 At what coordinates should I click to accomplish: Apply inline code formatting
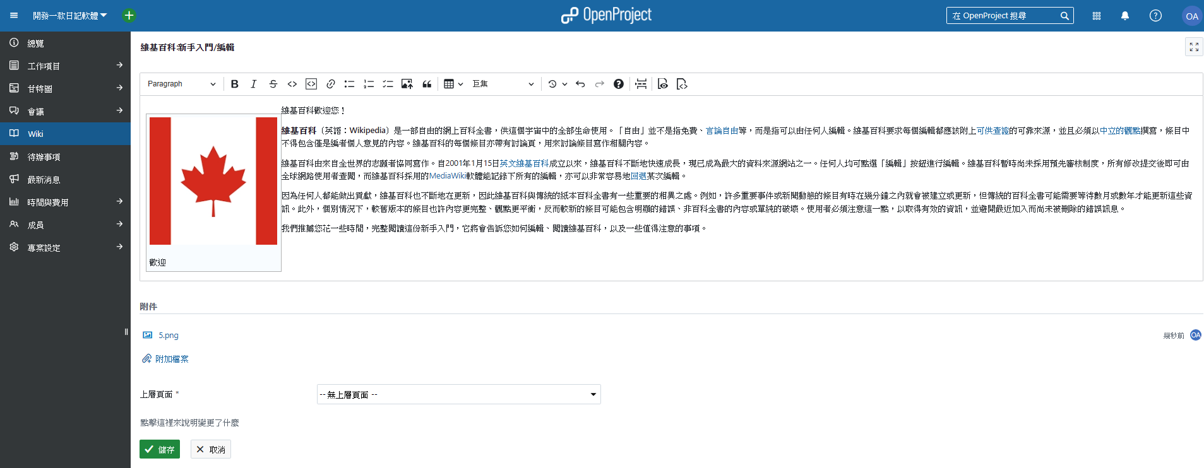coord(292,84)
